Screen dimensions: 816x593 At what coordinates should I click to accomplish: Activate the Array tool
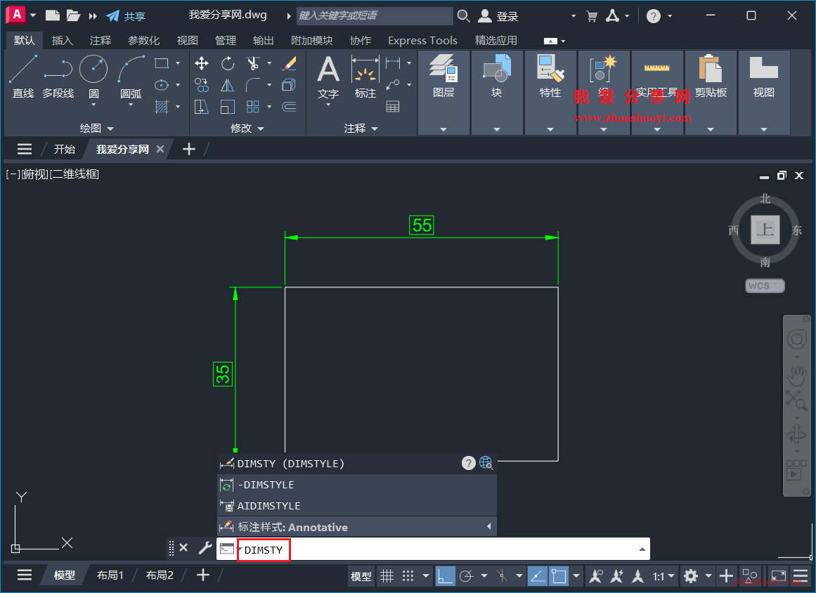click(x=253, y=107)
